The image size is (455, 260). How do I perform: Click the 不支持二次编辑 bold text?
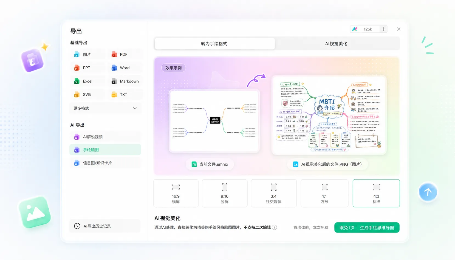[x=257, y=227]
